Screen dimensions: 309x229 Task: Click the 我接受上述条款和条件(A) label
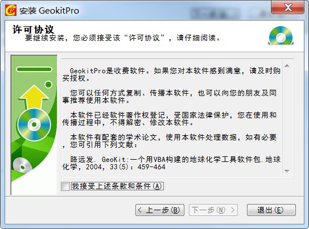coord(117,186)
